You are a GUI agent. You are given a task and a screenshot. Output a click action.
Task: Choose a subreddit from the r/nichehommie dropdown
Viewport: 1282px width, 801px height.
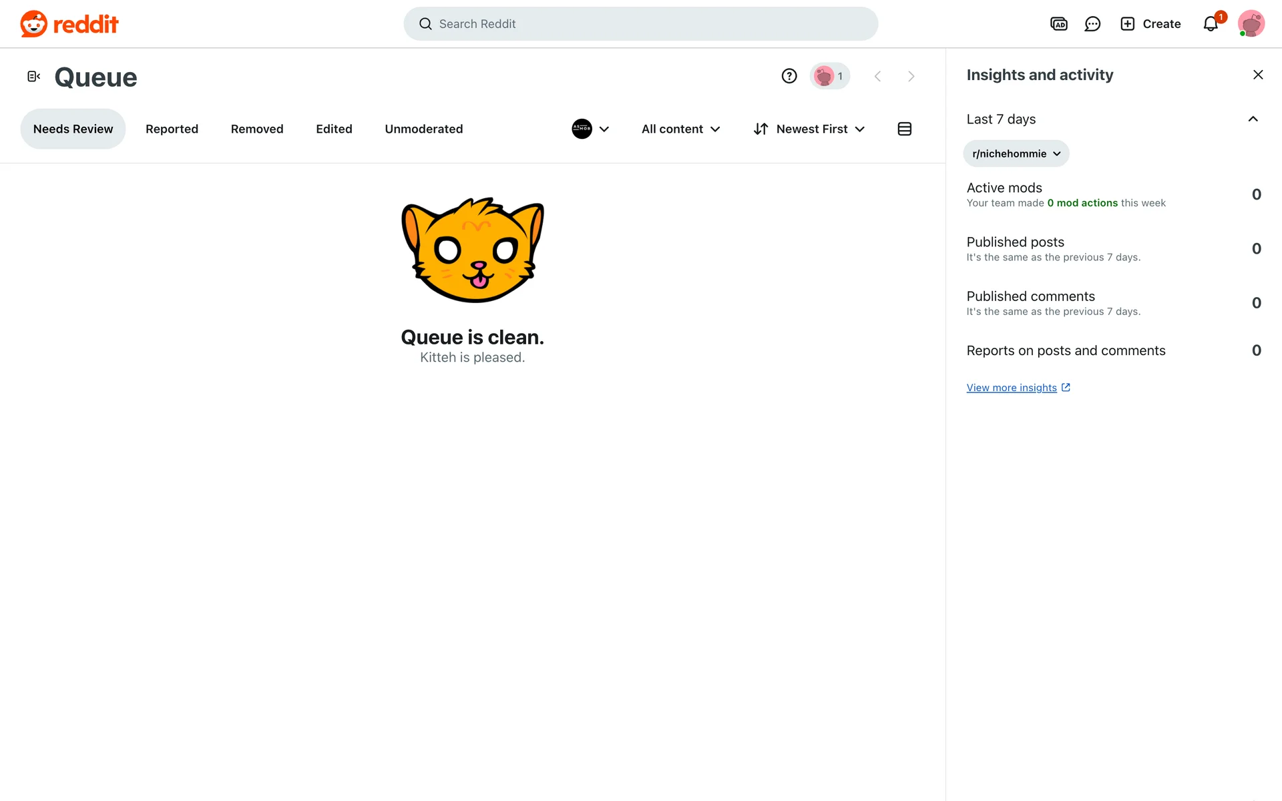coord(1016,154)
